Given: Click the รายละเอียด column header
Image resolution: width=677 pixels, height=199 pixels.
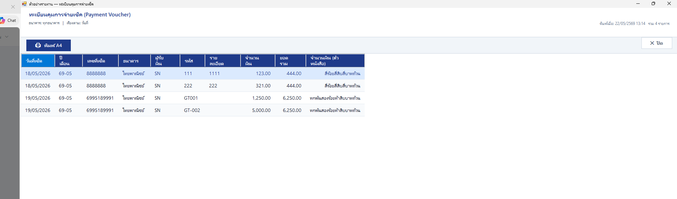Looking at the screenshot, I should (223, 61).
